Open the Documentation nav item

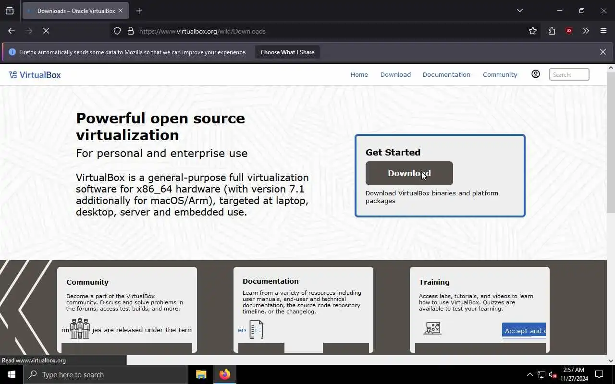tap(446, 74)
